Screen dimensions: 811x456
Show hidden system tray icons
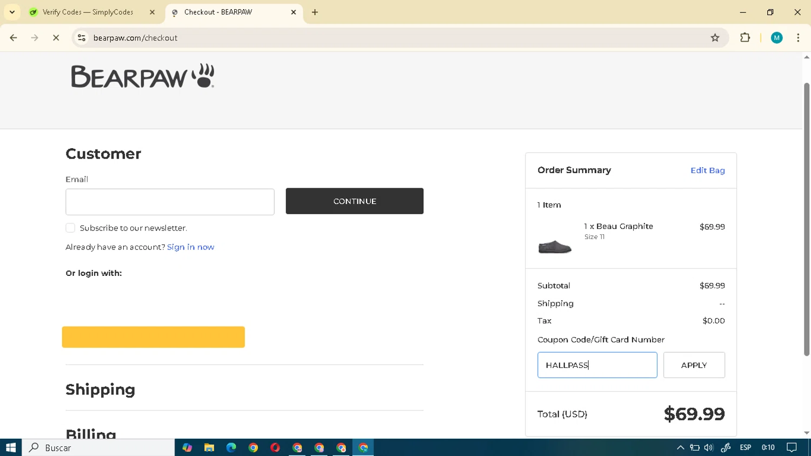click(x=680, y=447)
